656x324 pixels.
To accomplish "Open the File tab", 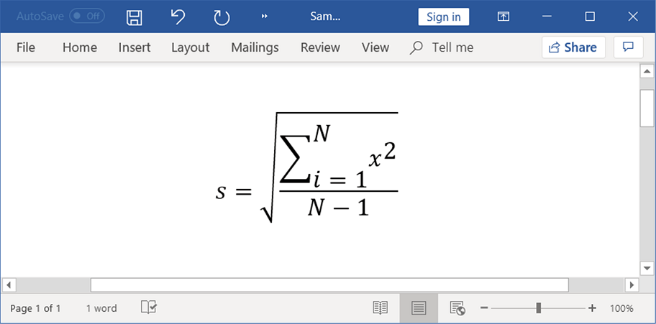I will coord(26,47).
